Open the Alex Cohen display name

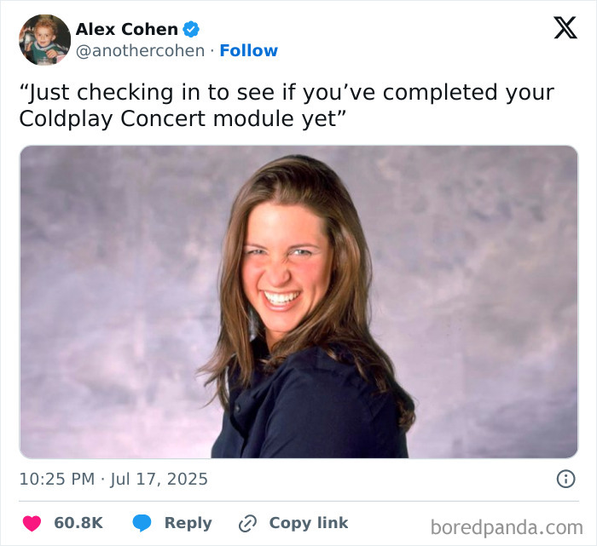pos(127,29)
